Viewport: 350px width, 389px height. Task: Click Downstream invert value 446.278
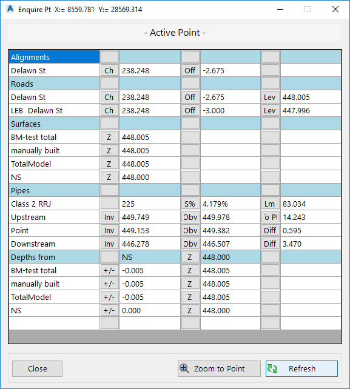135,244
